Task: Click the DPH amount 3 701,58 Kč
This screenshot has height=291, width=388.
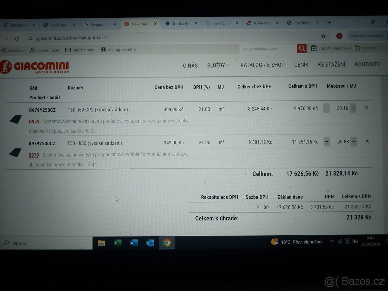Action: coord(322,207)
